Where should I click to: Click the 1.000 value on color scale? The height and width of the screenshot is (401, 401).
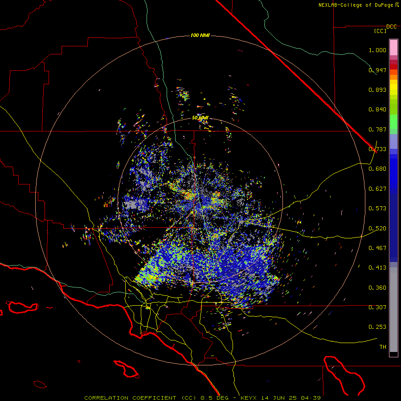pos(377,50)
